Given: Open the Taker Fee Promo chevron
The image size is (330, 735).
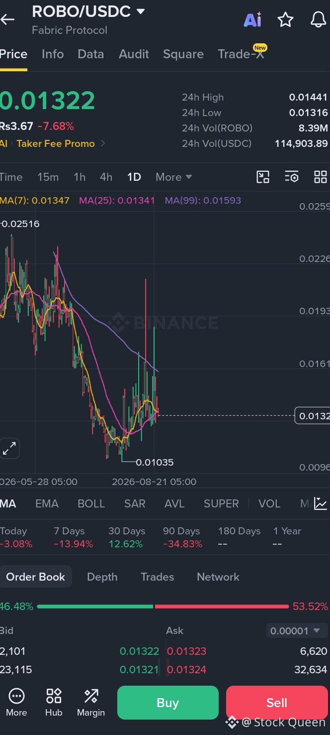Looking at the screenshot, I should click(103, 143).
